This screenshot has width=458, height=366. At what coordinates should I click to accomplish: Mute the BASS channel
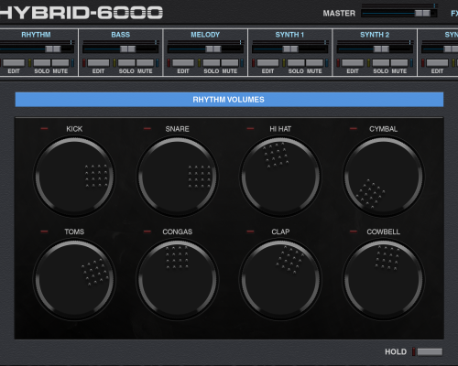(145, 63)
